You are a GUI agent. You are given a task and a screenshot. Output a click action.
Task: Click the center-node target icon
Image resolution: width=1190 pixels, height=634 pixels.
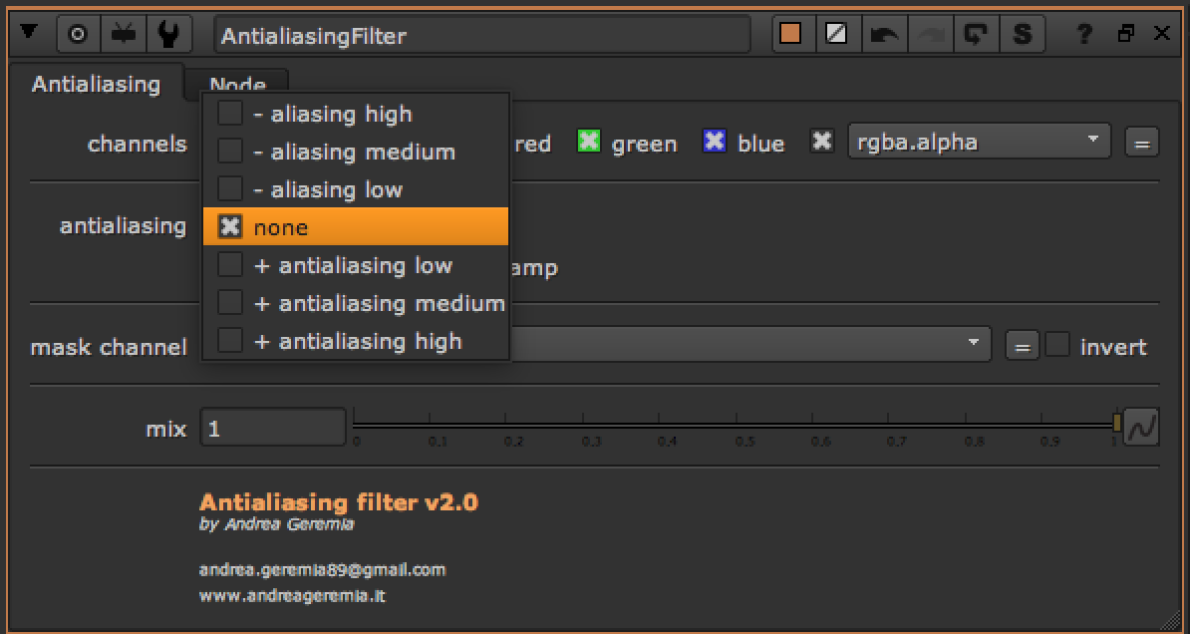78,34
